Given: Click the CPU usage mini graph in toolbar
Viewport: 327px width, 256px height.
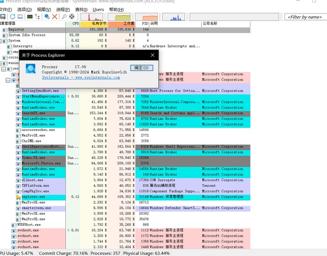Looking at the screenshot, I should (93, 17).
